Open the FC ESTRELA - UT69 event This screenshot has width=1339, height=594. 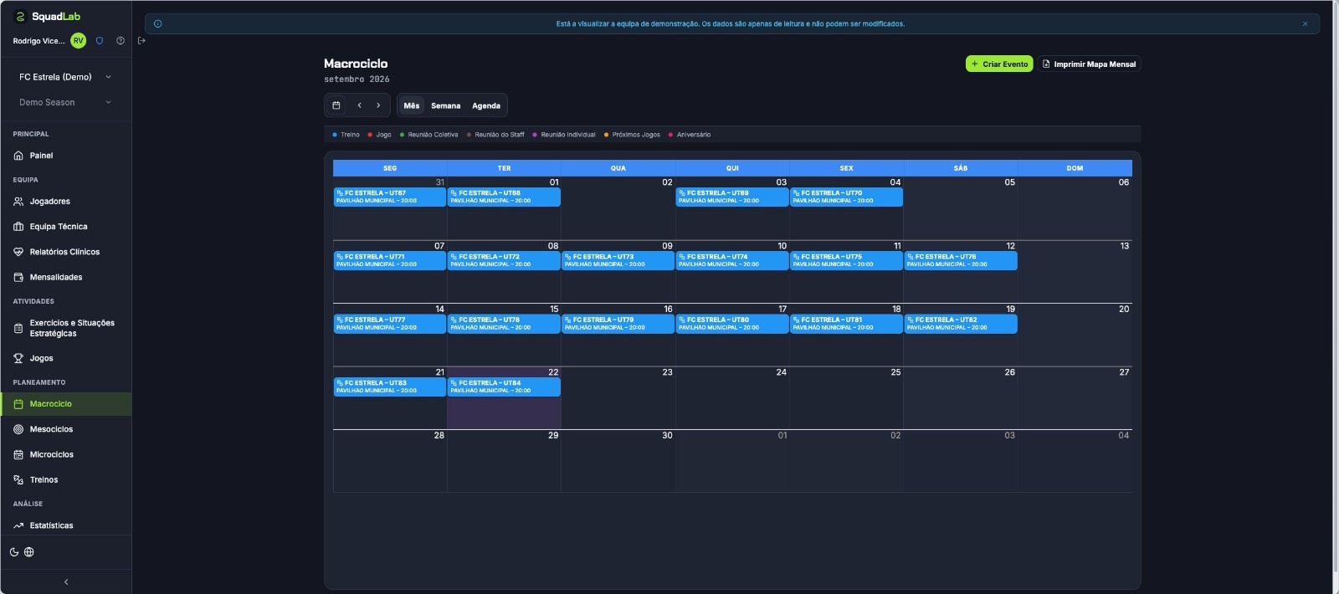point(732,197)
